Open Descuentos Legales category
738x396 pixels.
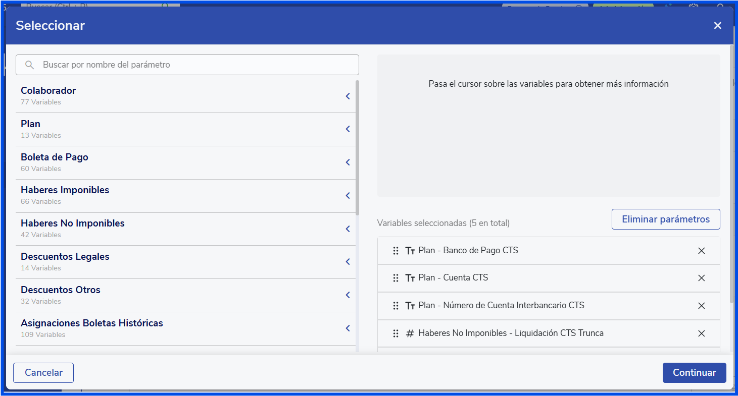(348, 262)
